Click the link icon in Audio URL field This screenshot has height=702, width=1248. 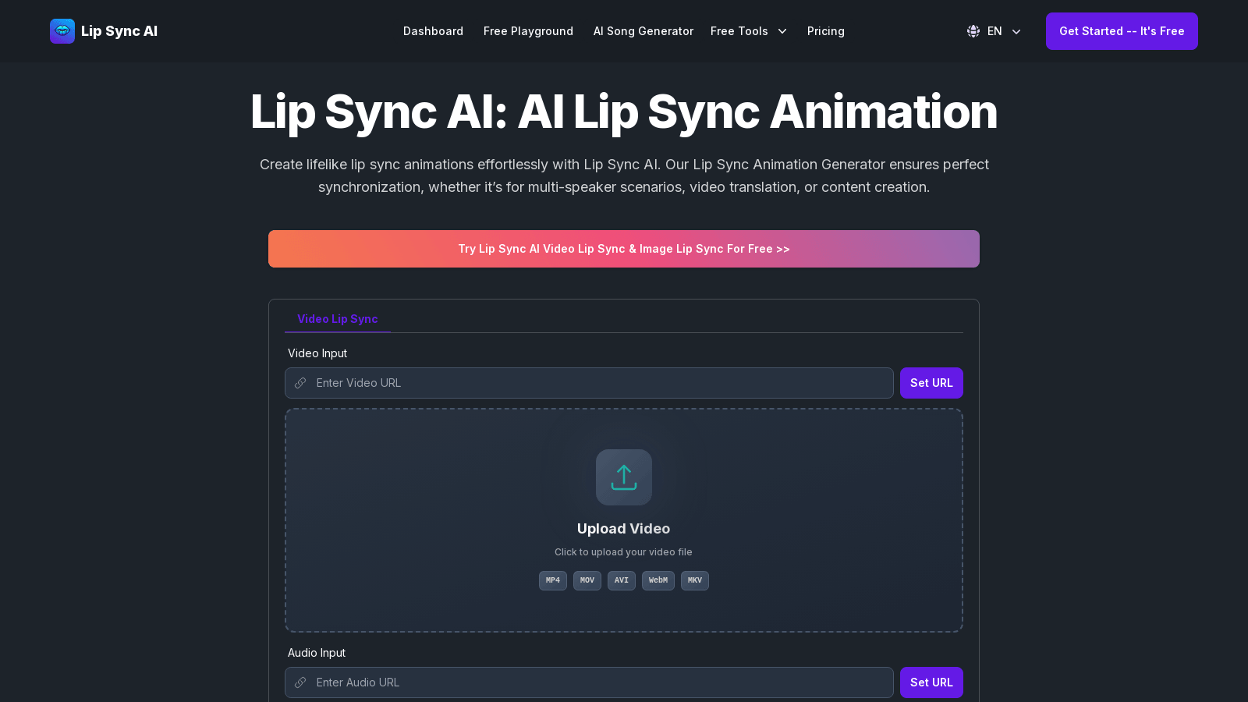pos(300,682)
